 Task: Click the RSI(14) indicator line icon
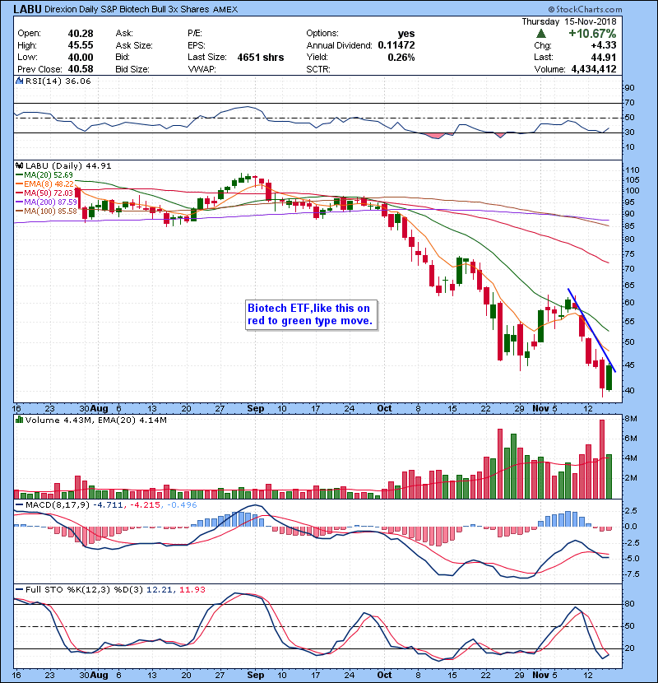click(19, 81)
